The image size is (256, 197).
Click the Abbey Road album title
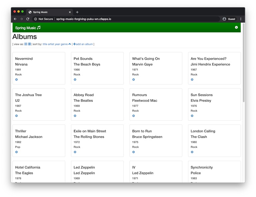pos(84,95)
